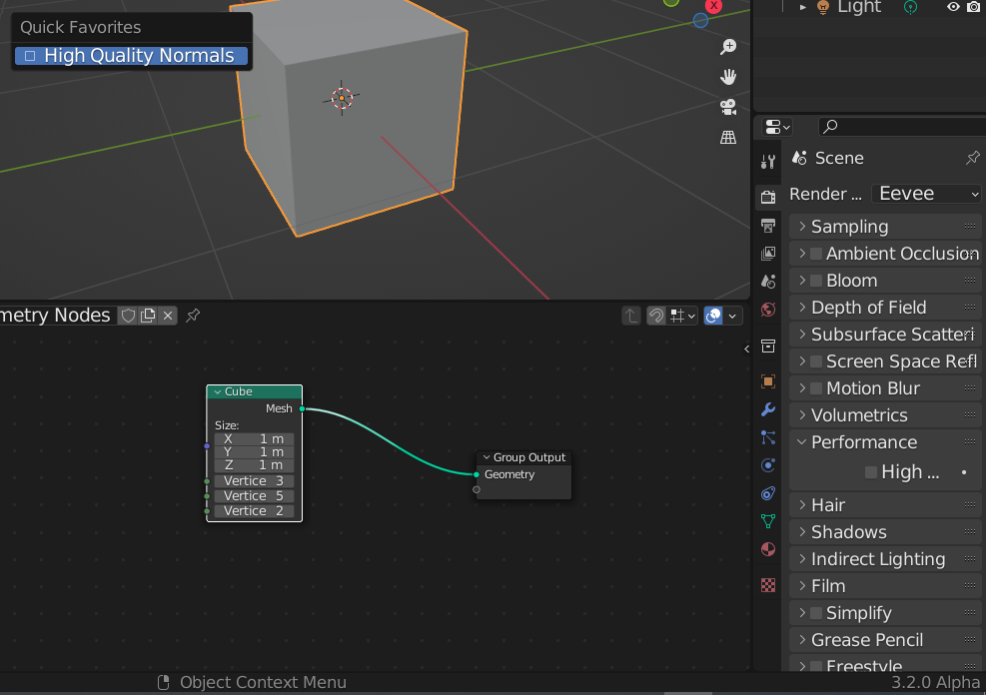Image resolution: width=986 pixels, height=695 pixels.
Task: Enable Bloom checkbox
Action: [816, 281]
